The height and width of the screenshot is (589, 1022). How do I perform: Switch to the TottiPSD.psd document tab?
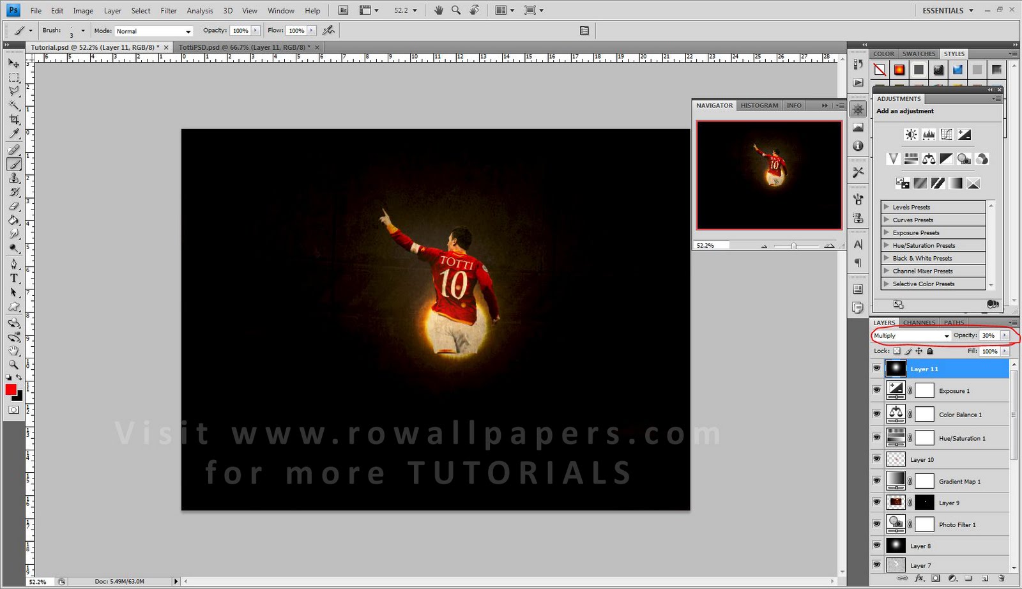click(x=248, y=47)
